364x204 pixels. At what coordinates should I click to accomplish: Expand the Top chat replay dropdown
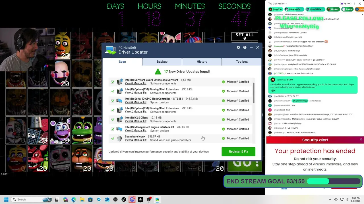(277, 4)
